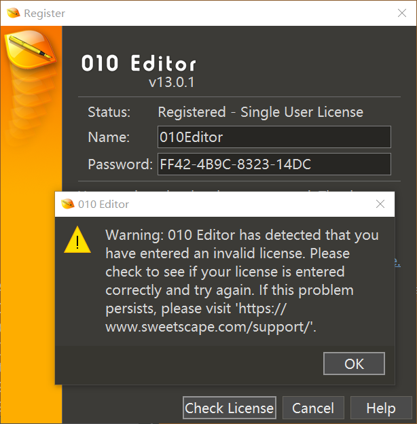Open Help from Register dialog
Viewport: 417px width, 424px height.
coord(381,408)
